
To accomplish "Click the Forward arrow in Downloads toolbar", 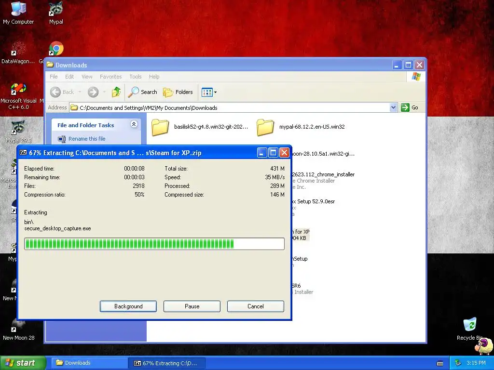I will [93, 92].
